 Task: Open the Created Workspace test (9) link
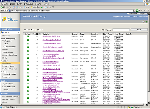tap(53, 47)
